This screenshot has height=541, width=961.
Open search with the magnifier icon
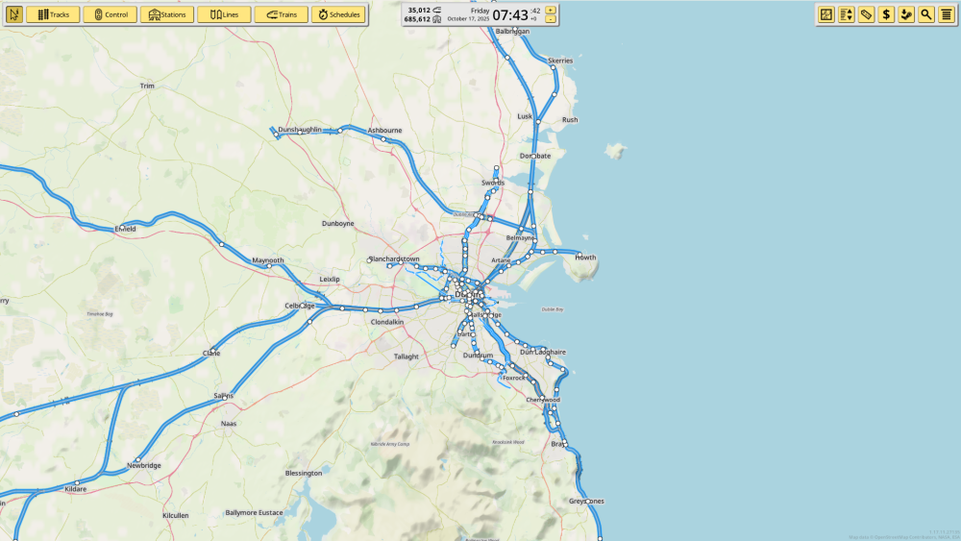click(925, 14)
